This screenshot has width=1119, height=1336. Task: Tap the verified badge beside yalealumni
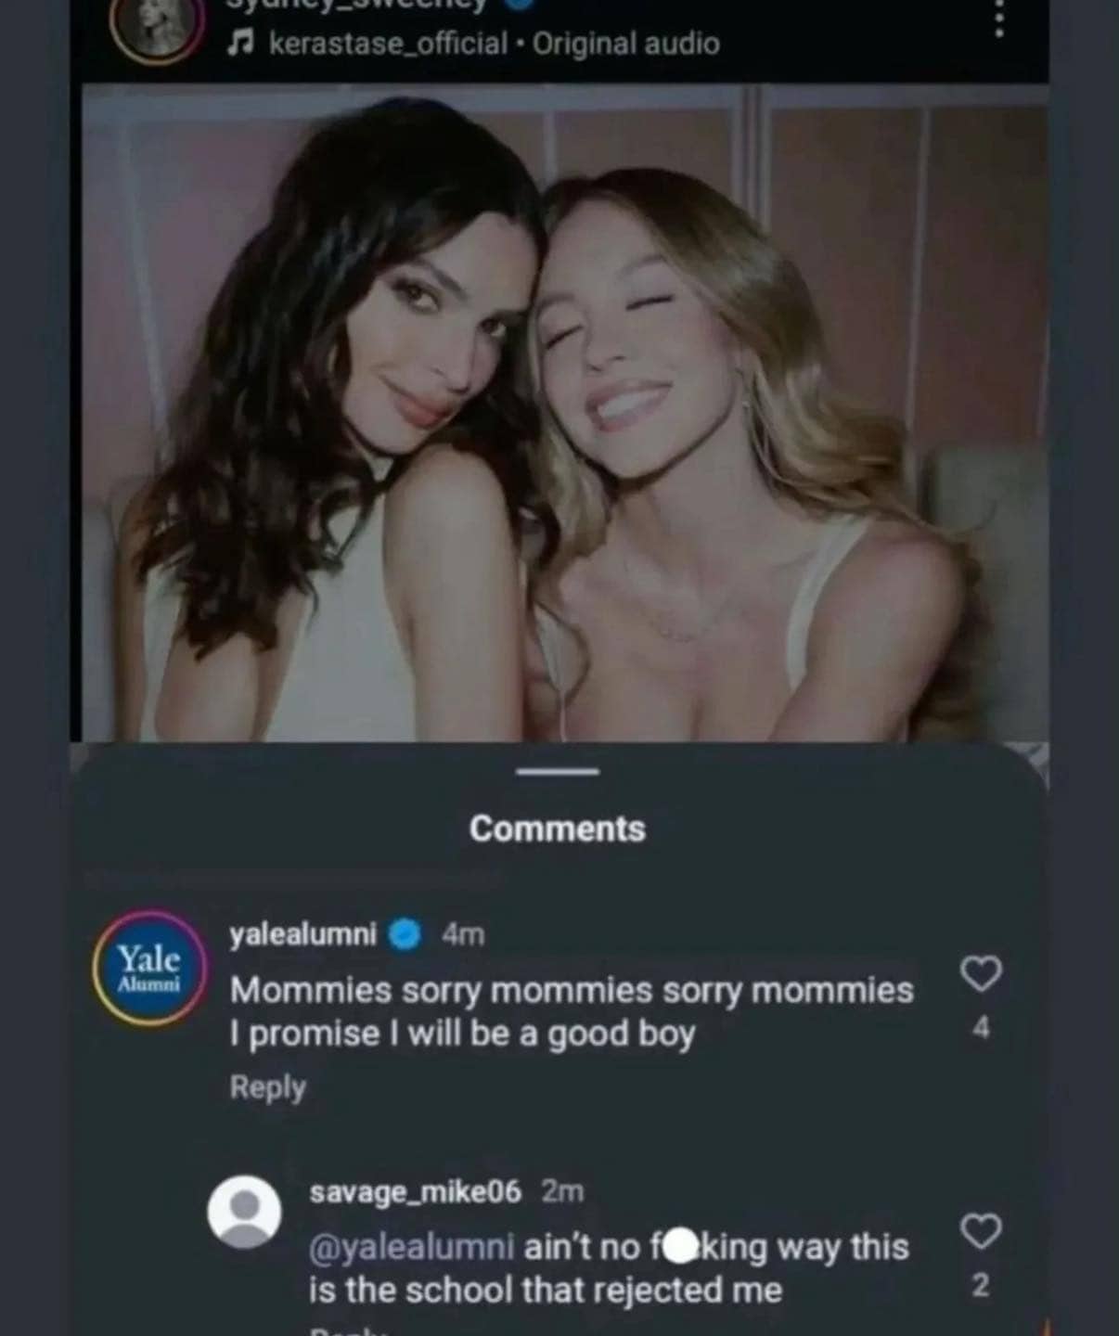coord(404,934)
